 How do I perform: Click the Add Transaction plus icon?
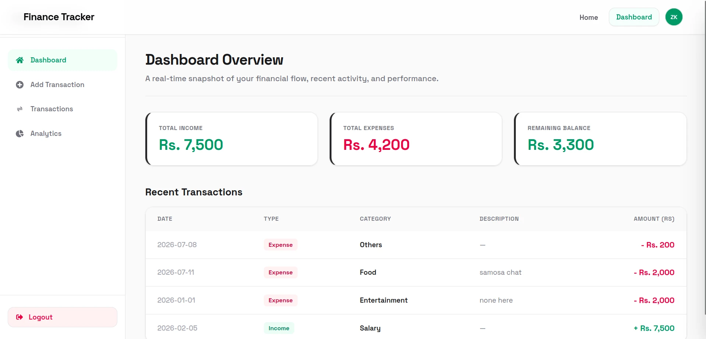coord(20,85)
